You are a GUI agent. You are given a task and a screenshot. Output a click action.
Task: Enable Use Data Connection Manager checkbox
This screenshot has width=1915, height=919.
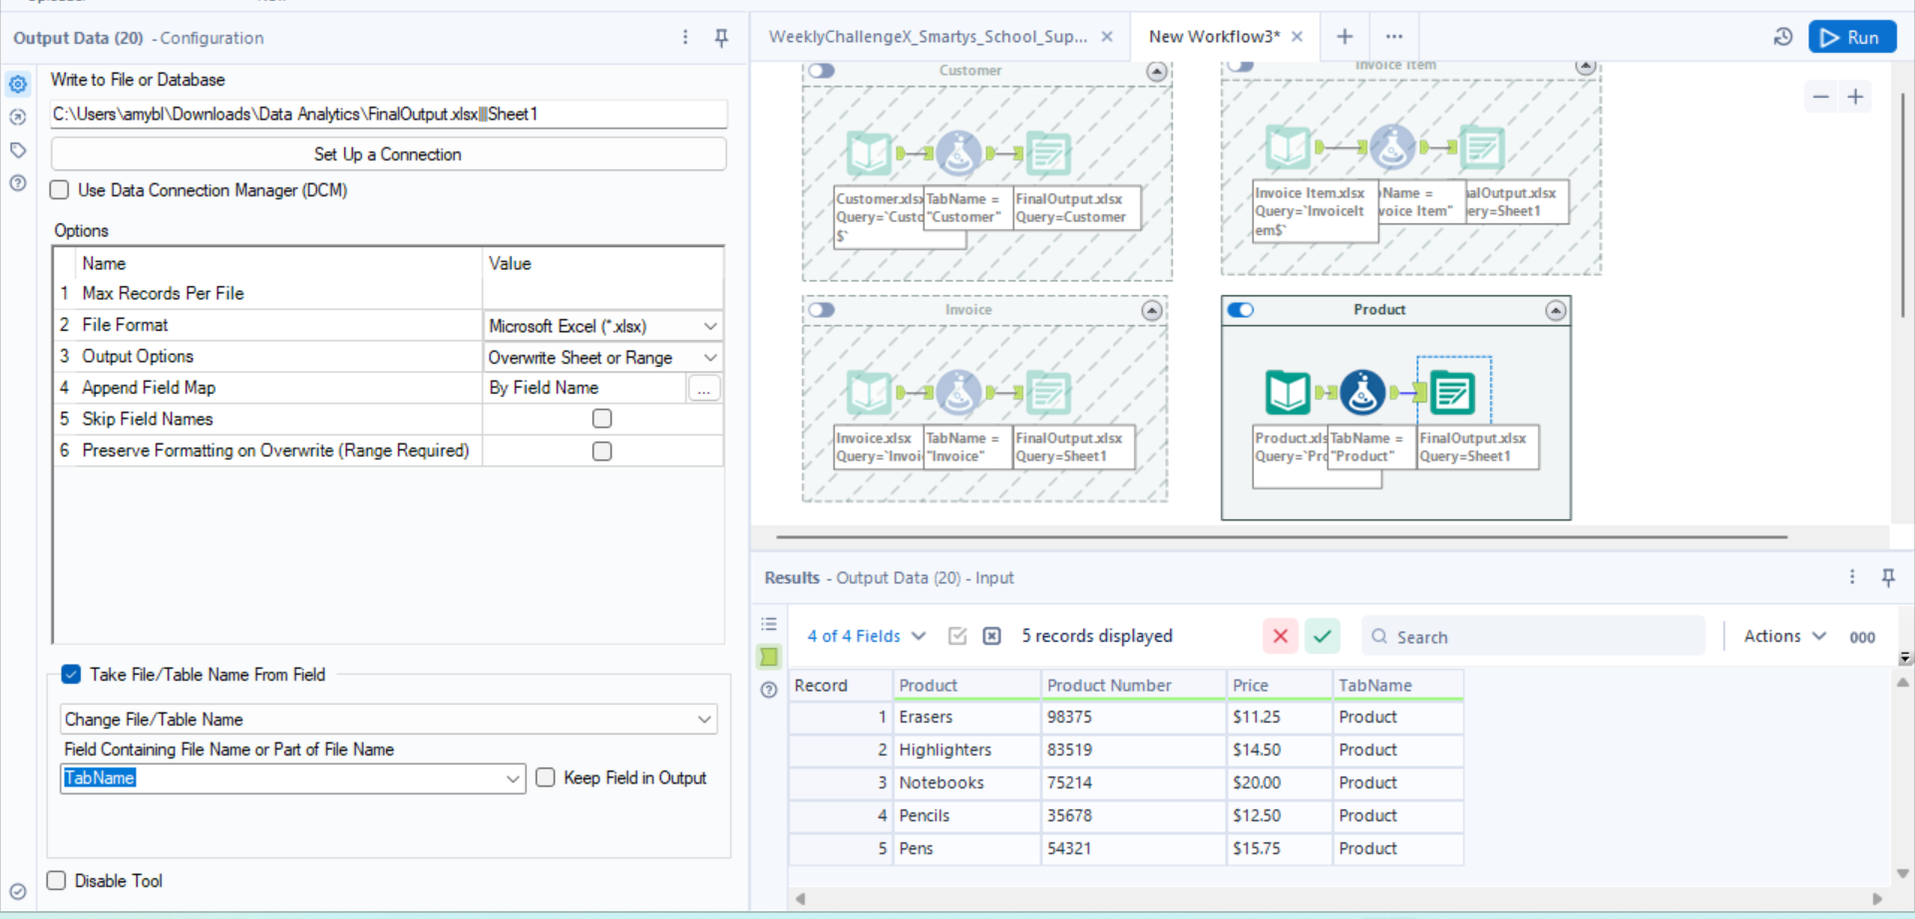(60, 190)
